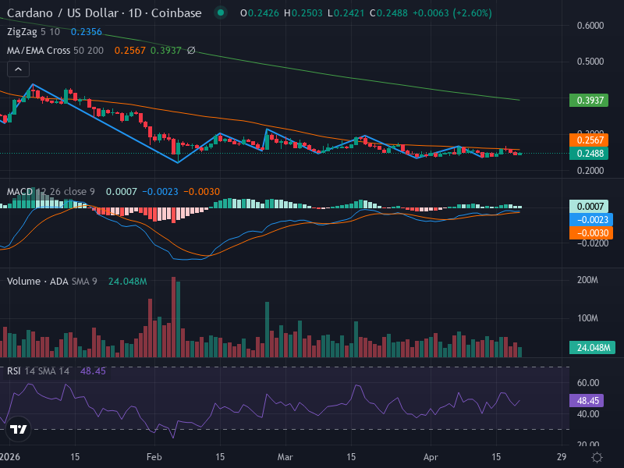
Task: Click the 60.00 RSI scale label
Action: tap(588, 383)
